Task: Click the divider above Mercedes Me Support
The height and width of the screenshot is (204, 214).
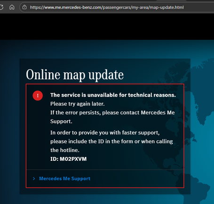Action: tap(105, 169)
